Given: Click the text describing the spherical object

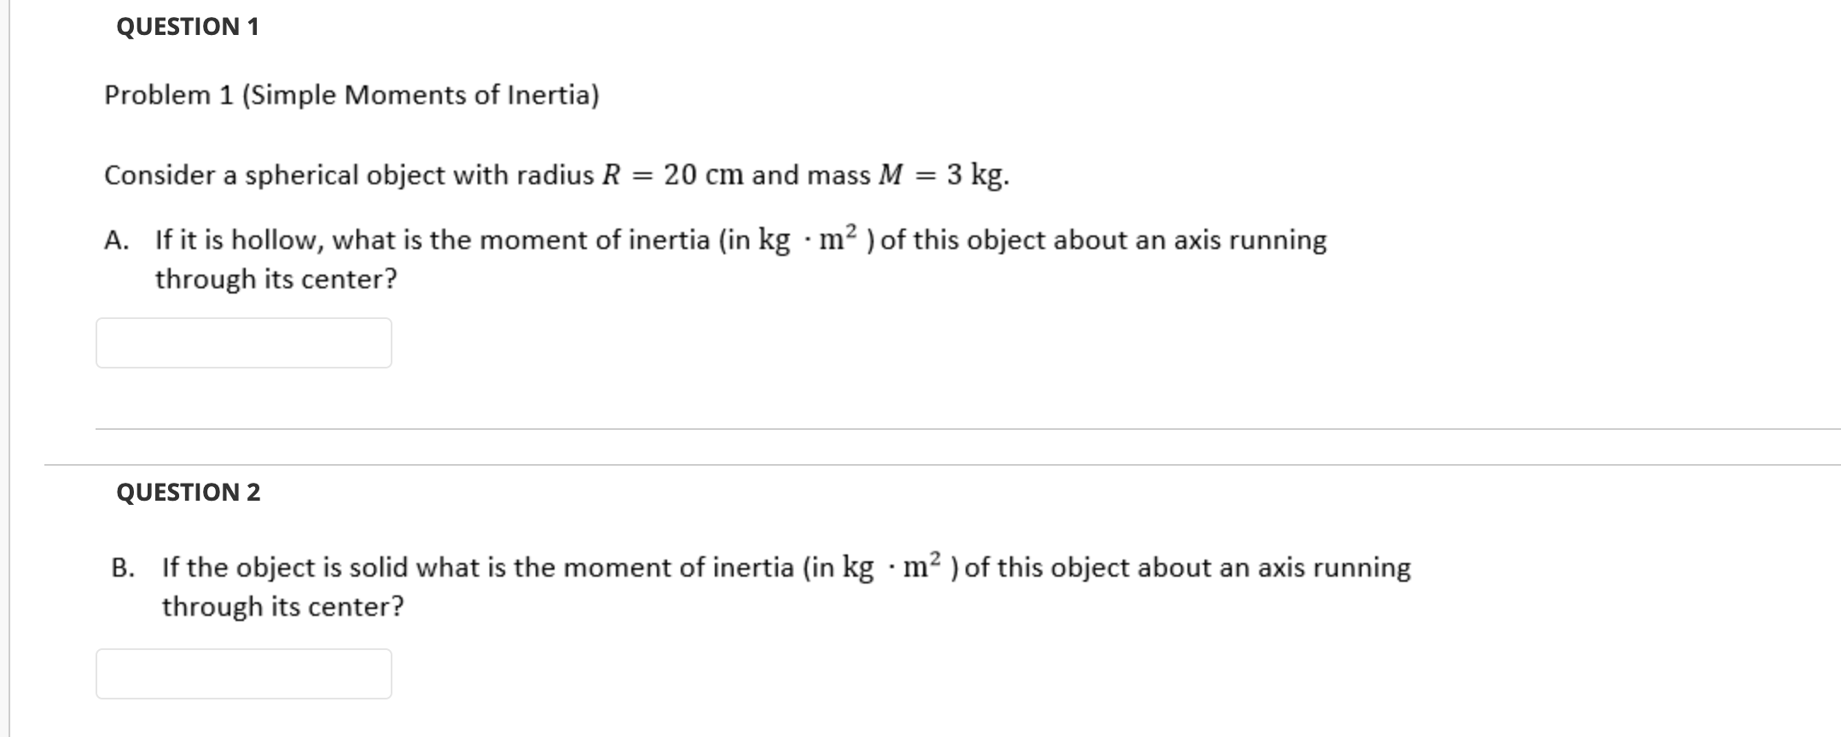Looking at the screenshot, I should tap(555, 175).
